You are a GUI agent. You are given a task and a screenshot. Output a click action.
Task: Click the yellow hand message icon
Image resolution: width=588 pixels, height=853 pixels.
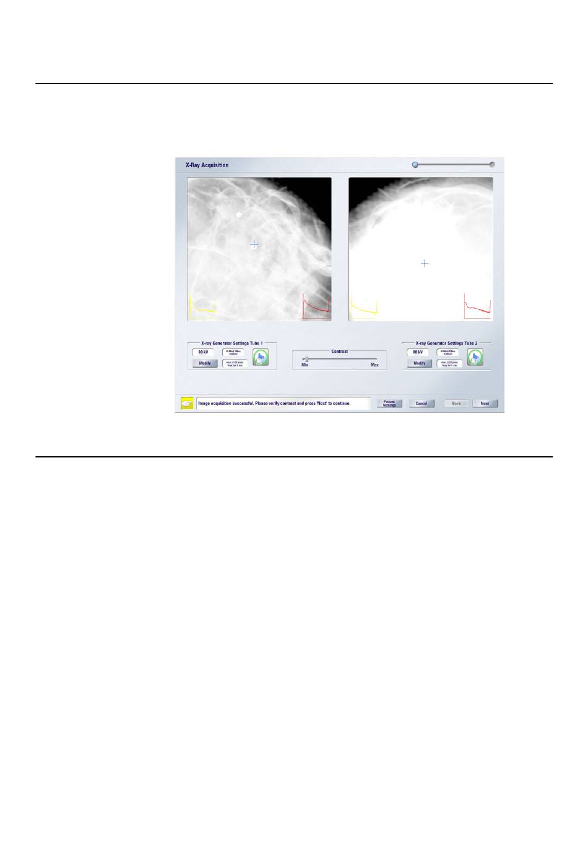point(186,403)
